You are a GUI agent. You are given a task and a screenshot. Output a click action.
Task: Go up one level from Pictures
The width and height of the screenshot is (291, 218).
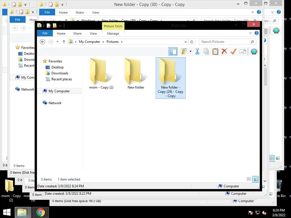point(64,42)
